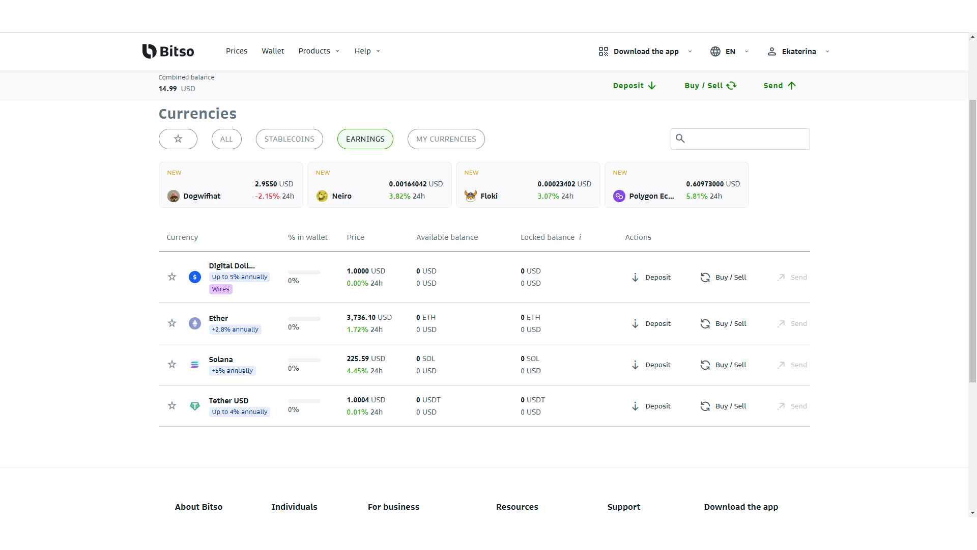Viewport: 977px width, 550px height.
Task: Click Deposit in the Tether USD row
Action: [x=651, y=406]
